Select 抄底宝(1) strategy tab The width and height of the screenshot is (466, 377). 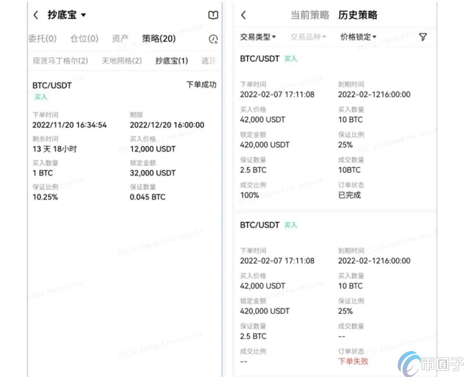[172, 61]
